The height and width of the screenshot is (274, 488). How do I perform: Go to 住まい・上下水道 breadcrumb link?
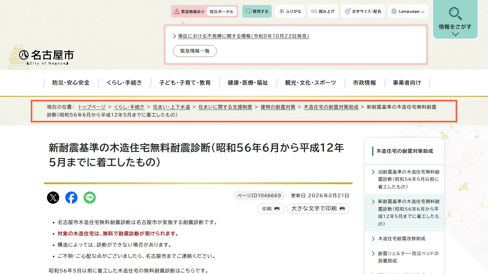[171, 107]
